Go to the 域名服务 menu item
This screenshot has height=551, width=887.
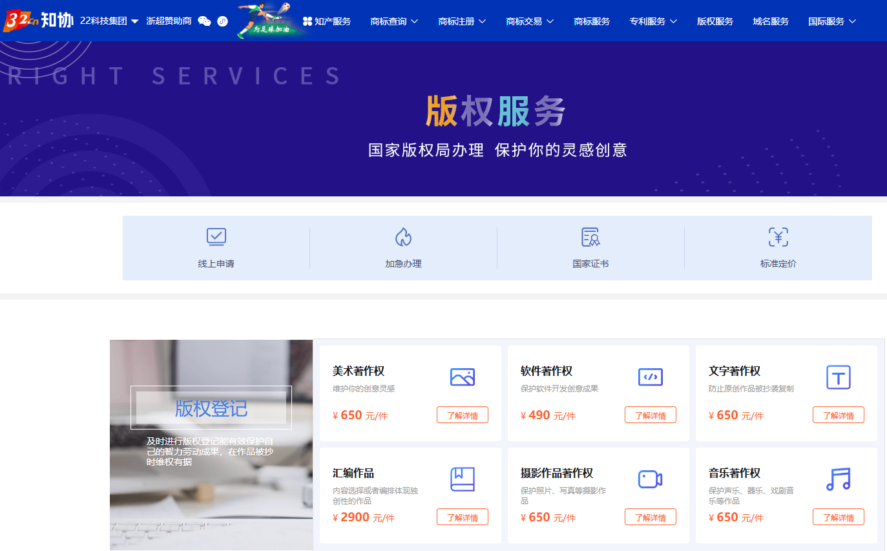771,21
